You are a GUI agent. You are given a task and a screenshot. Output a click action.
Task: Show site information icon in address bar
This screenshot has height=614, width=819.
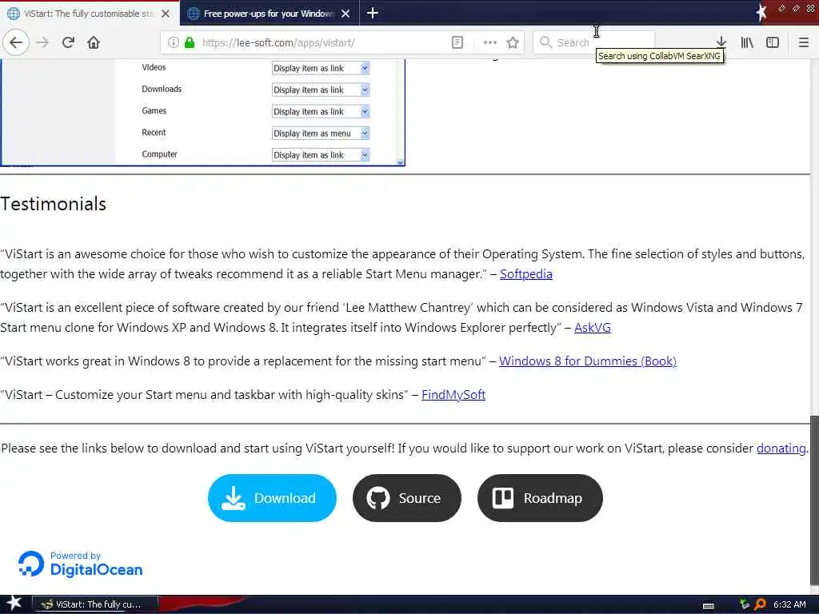click(x=173, y=42)
